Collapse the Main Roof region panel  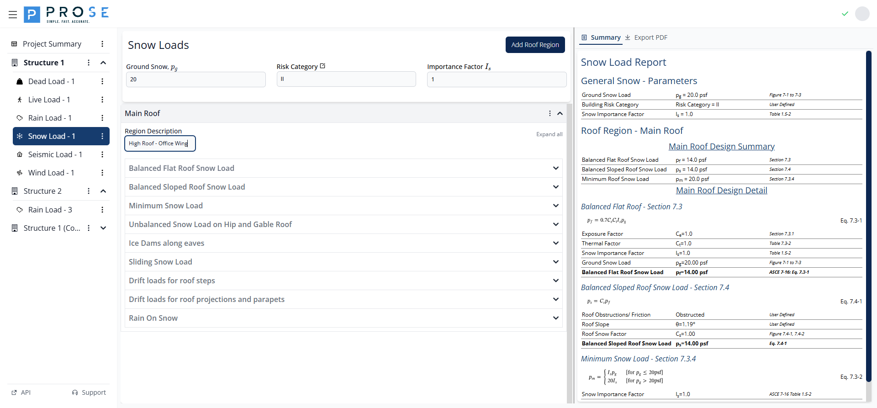560,113
